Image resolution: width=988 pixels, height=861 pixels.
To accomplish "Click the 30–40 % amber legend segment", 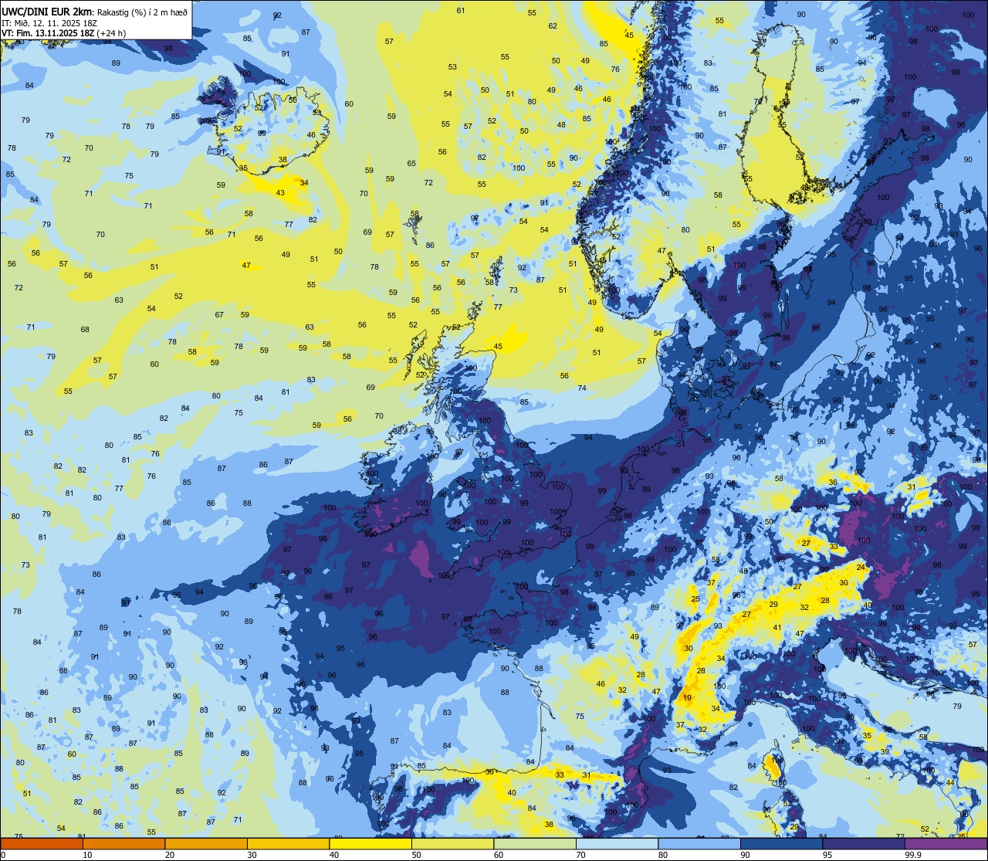I will coord(288,843).
